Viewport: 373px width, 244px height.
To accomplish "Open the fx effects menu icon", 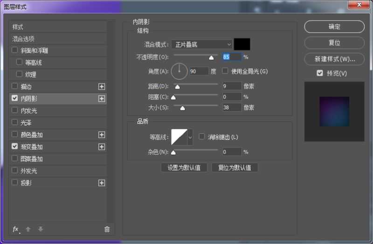I will [15, 229].
